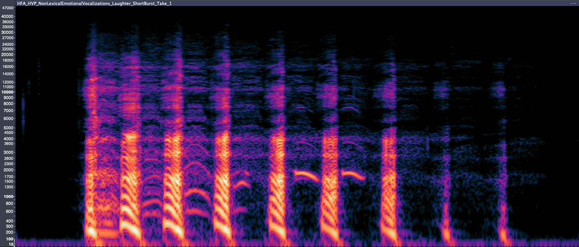Click the 4500 frequency axis label

tap(9, 133)
